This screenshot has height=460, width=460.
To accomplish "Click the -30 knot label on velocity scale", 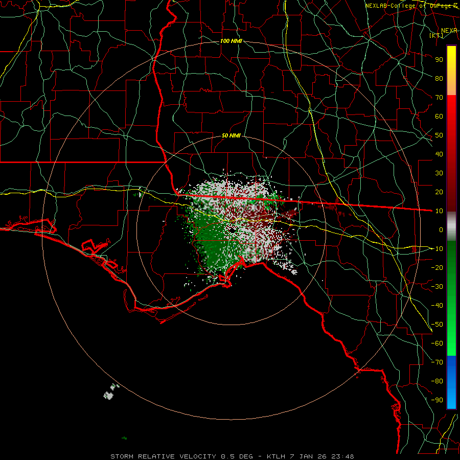I will pyautogui.click(x=437, y=287).
